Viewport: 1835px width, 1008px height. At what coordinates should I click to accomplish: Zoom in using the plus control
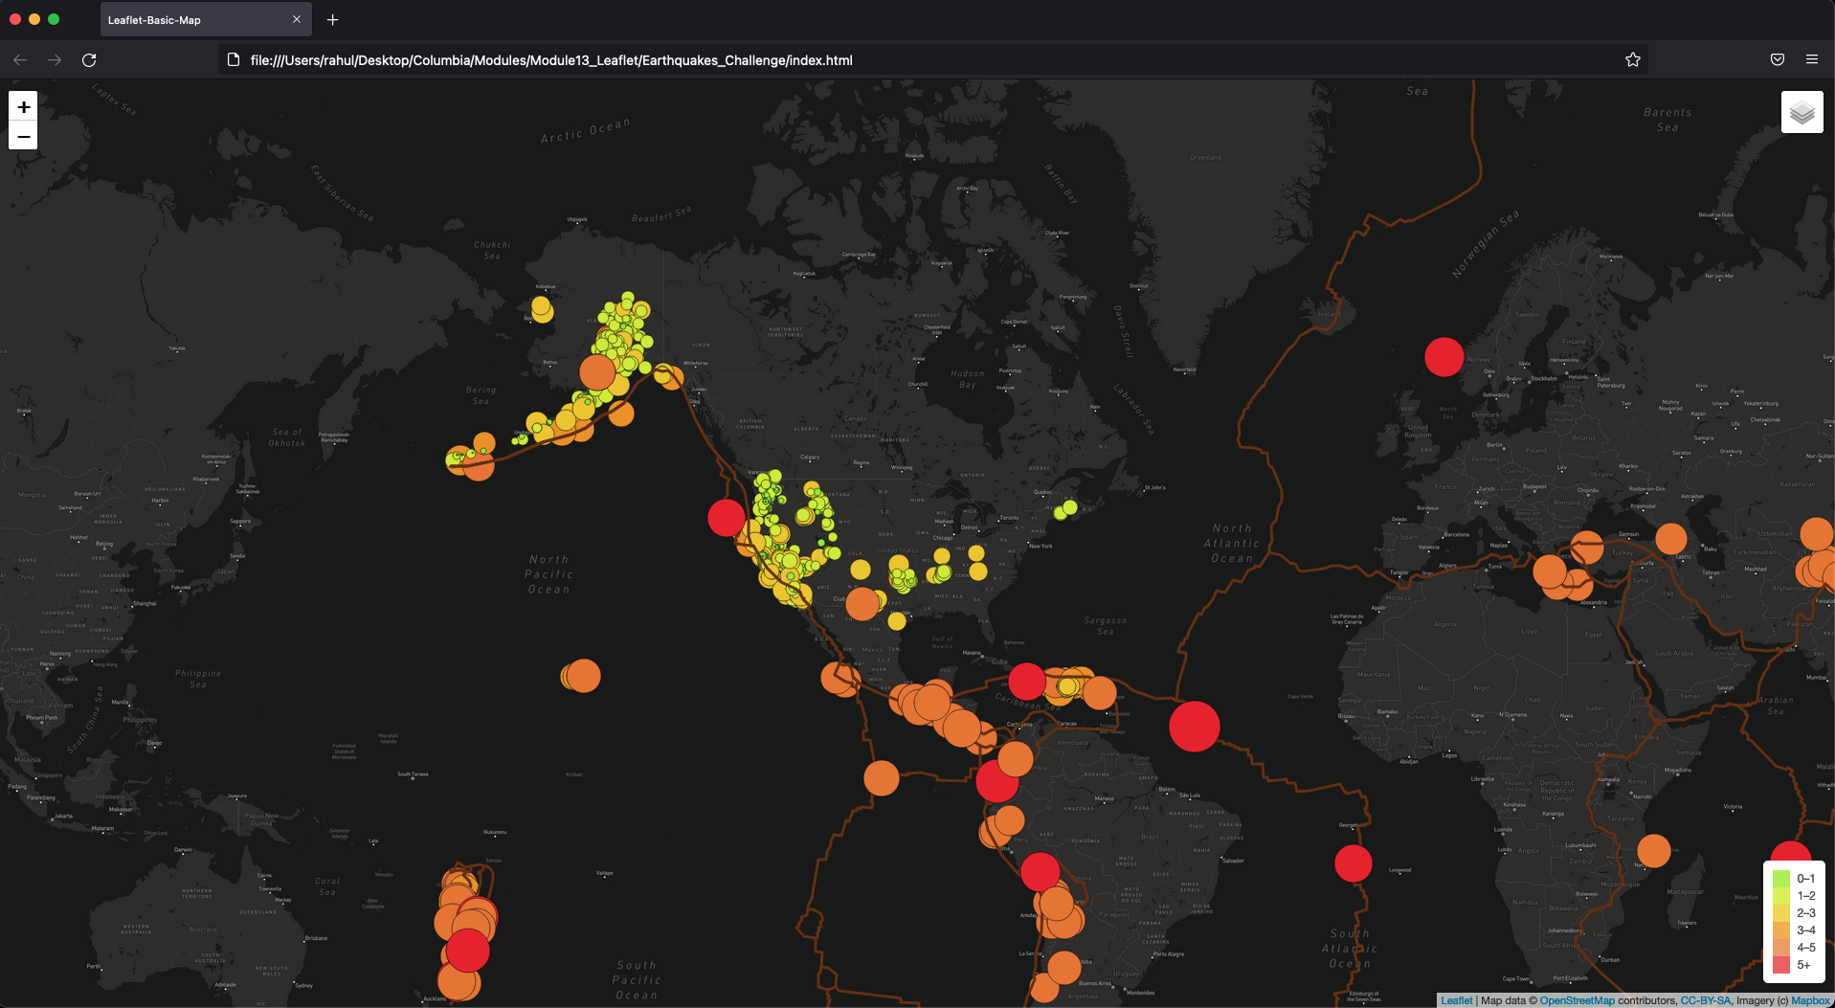tap(22, 107)
